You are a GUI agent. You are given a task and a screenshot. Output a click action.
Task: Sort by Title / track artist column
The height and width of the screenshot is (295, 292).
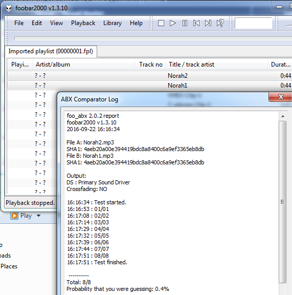click(x=216, y=65)
